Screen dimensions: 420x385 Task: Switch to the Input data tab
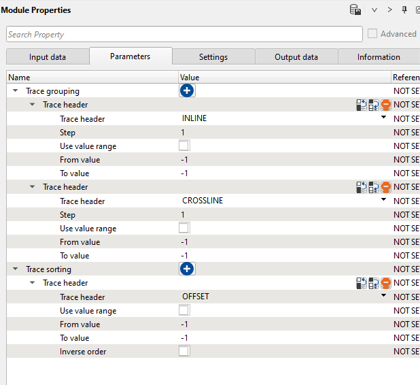coord(48,57)
